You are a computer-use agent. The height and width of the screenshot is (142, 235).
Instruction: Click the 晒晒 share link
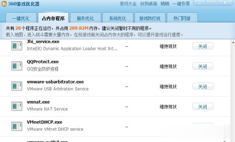tap(165, 4)
